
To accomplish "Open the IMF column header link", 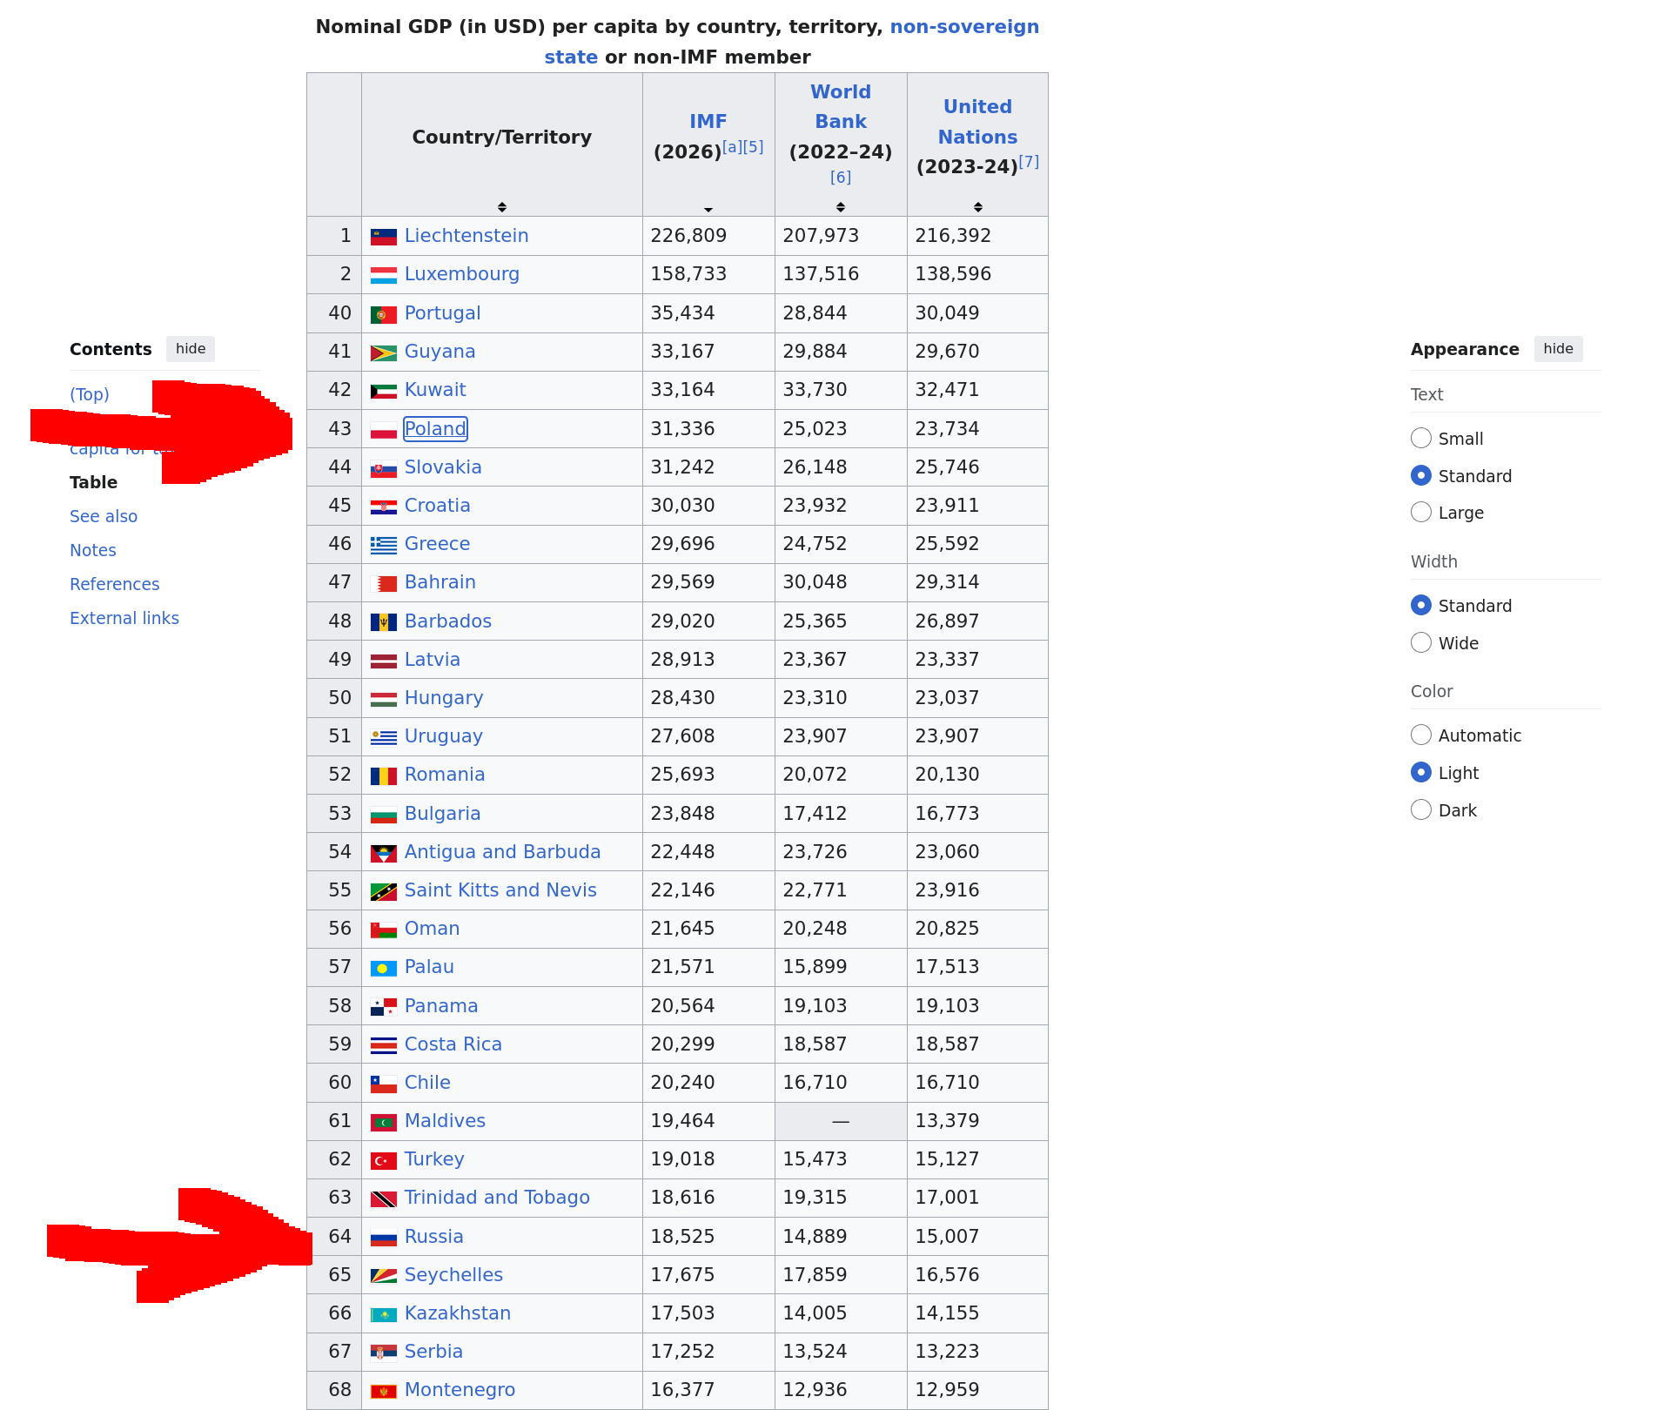I will coord(708,122).
